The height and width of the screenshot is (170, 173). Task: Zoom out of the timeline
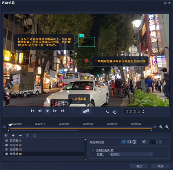click(161, 127)
